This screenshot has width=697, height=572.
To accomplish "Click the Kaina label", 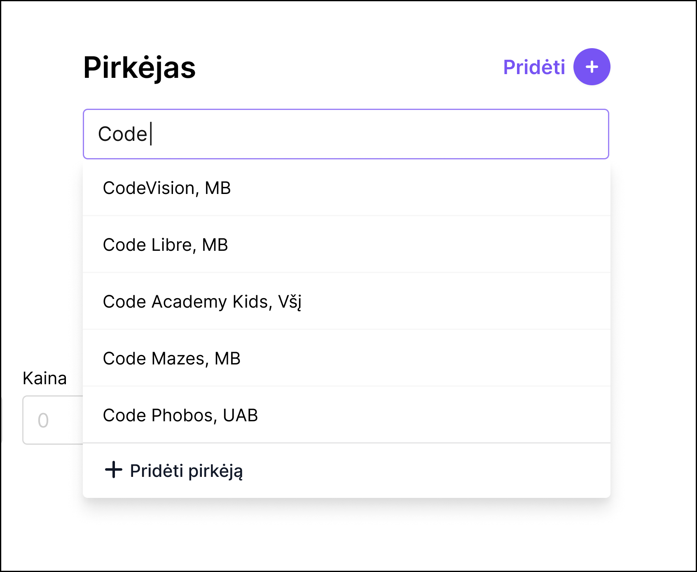I will [x=44, y=378].
